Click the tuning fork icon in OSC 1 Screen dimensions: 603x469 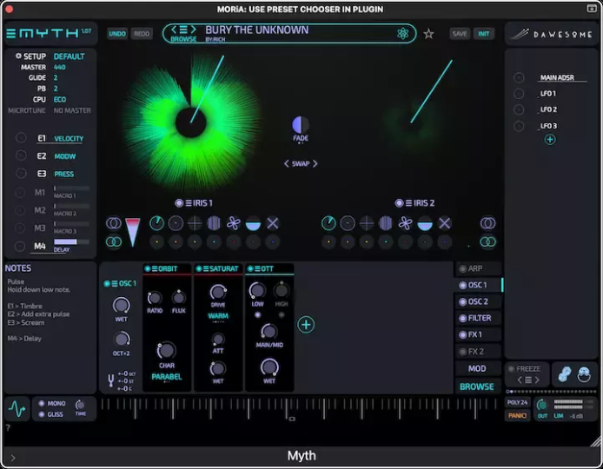110,380
